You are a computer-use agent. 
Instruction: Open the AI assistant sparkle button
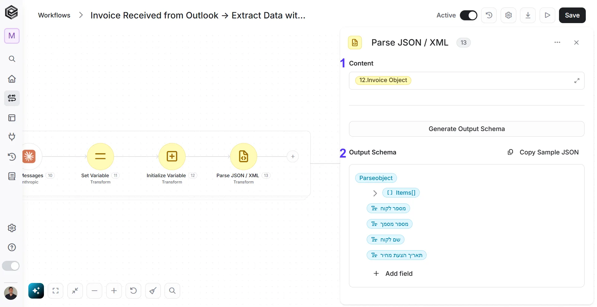(x=36, y=291)
